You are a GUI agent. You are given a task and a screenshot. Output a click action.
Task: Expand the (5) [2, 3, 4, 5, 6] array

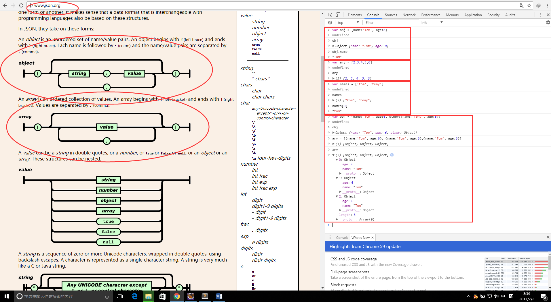coord(333,78)
